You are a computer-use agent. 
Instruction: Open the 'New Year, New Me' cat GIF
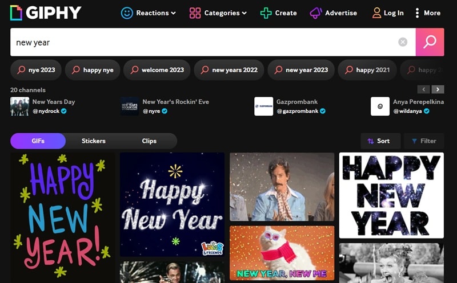click(282, 253)
